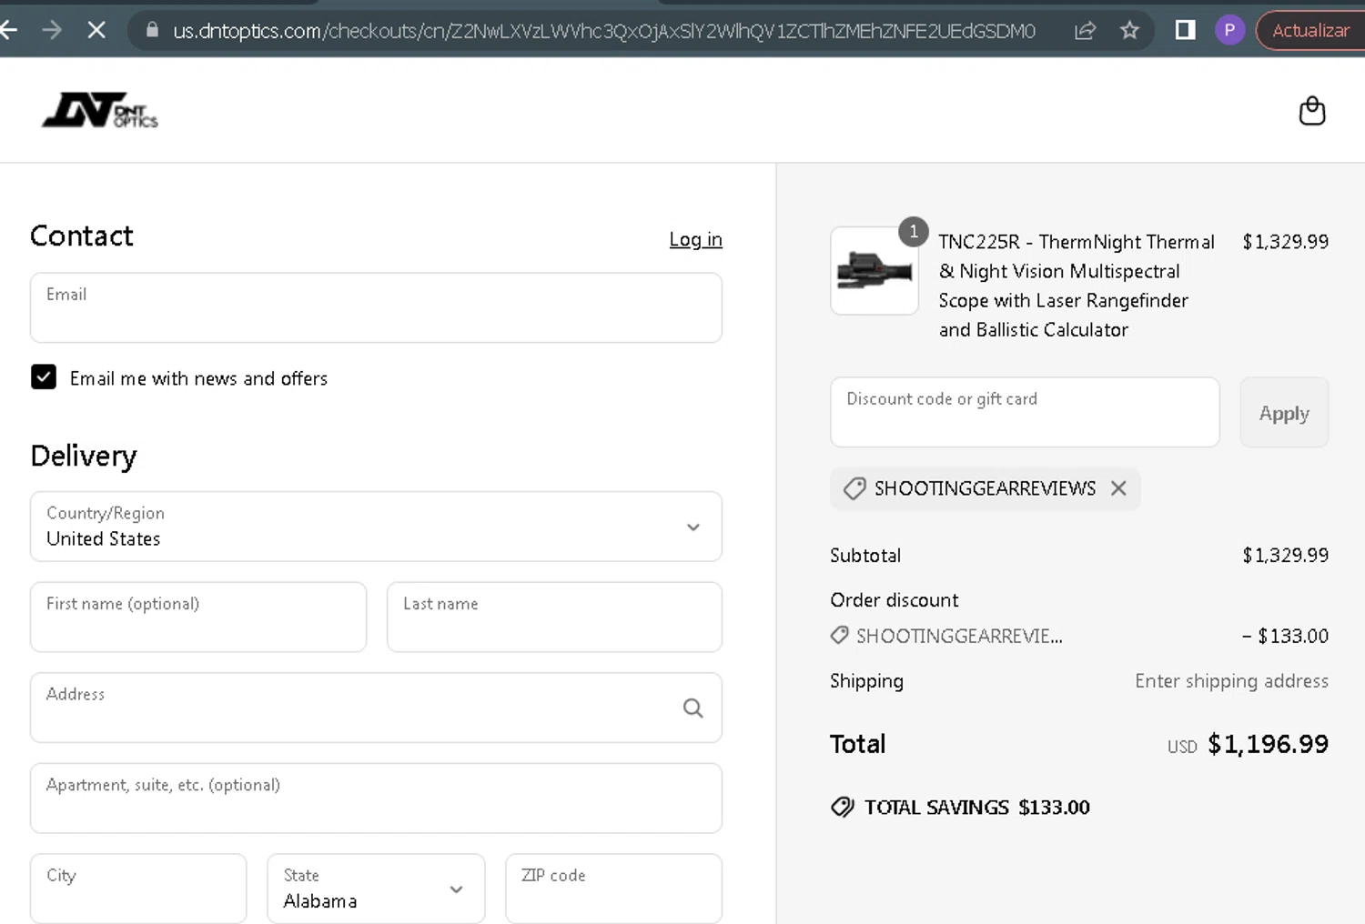Uncheck Email me with news and offers

click(44, 377)
